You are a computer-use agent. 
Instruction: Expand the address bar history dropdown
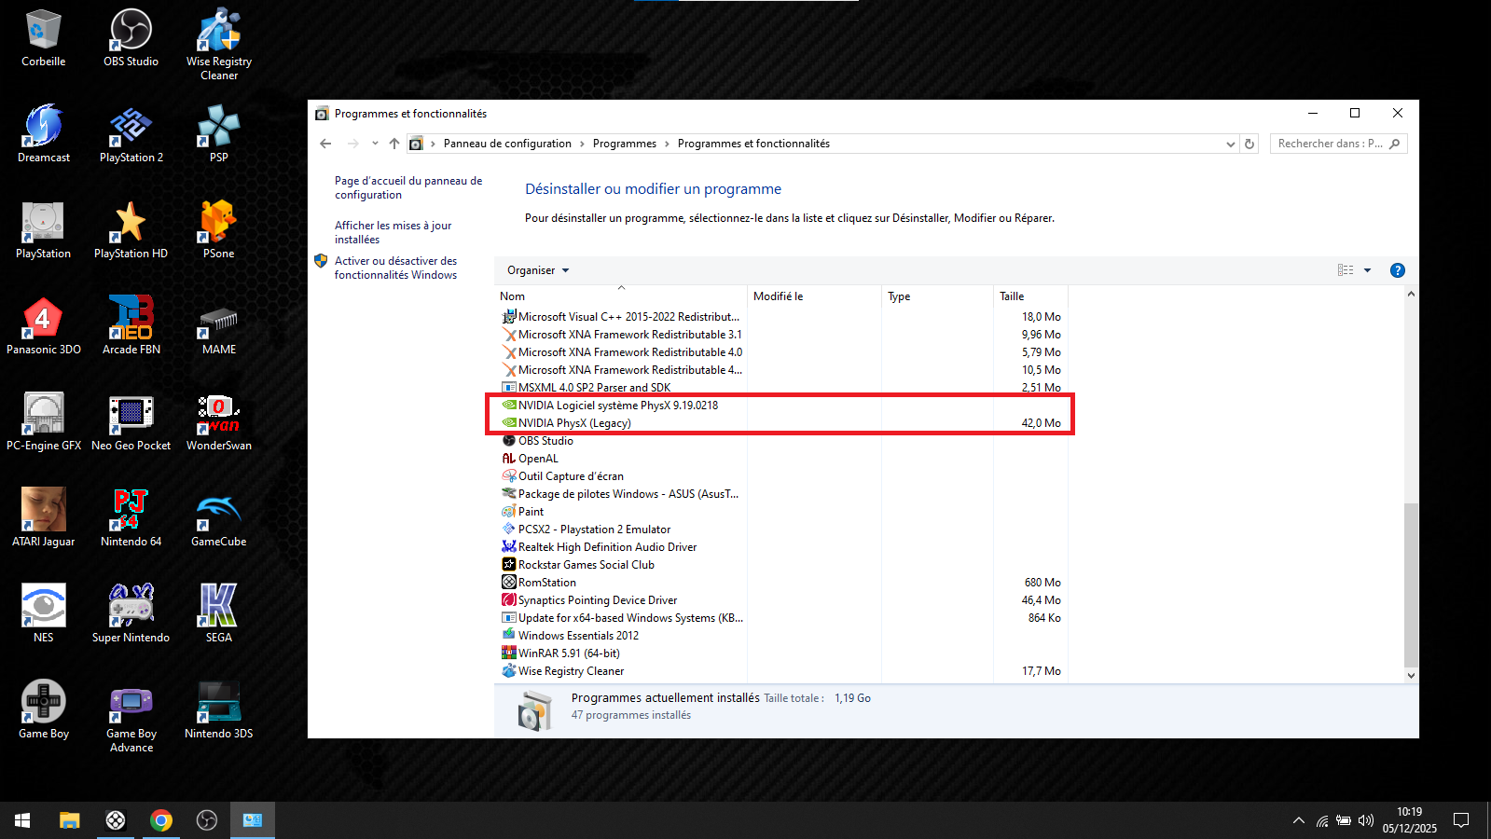[x=1230, y=144]
